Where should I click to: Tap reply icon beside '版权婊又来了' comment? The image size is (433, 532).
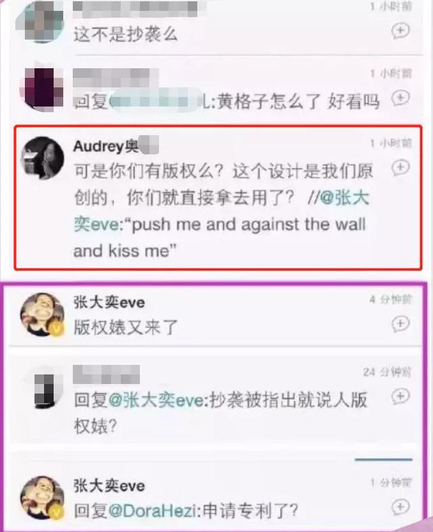[x=401, y=324]
